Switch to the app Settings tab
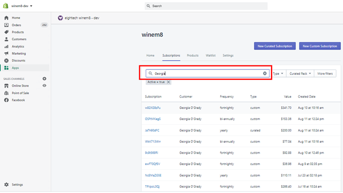 click(x=228, y=56)
